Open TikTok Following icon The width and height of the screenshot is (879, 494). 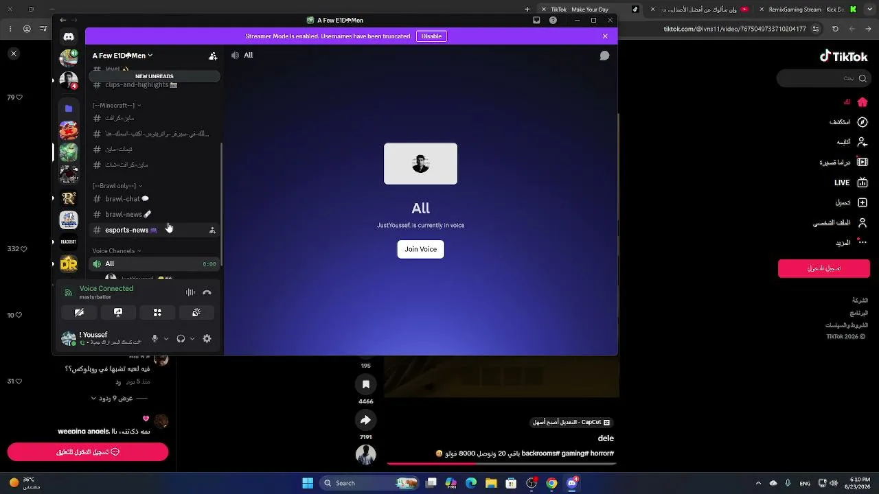863,142
